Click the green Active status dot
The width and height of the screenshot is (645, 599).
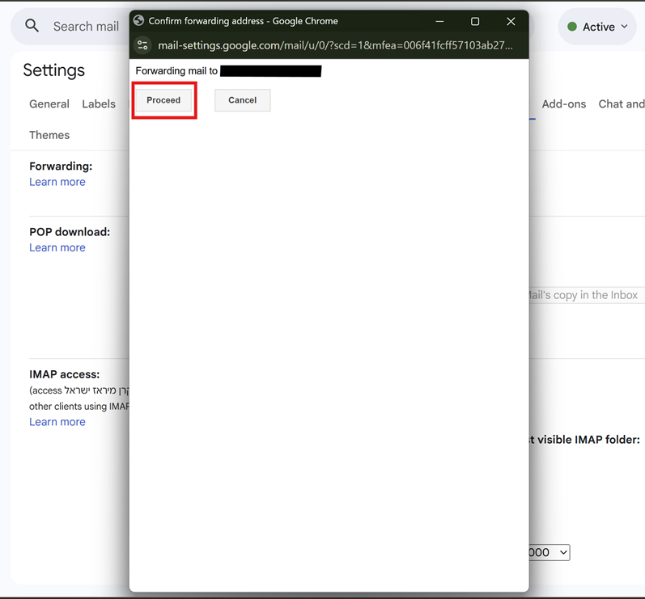pos(572,27)
